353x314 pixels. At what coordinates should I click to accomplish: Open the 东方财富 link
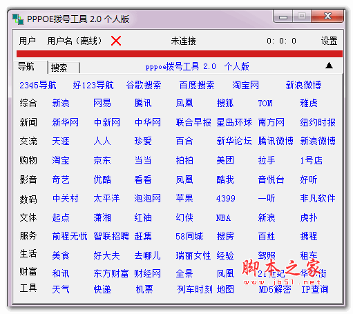[111, 273]
